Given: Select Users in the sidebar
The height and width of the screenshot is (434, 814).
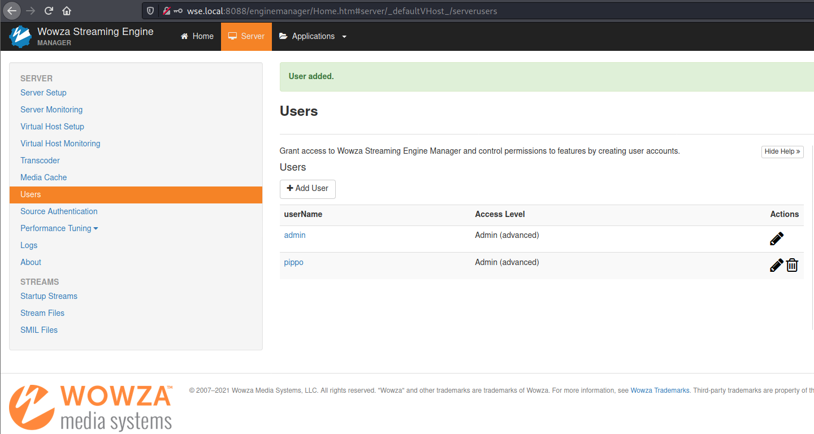Looking at the screenshot, I should click(x=136, y=194).
